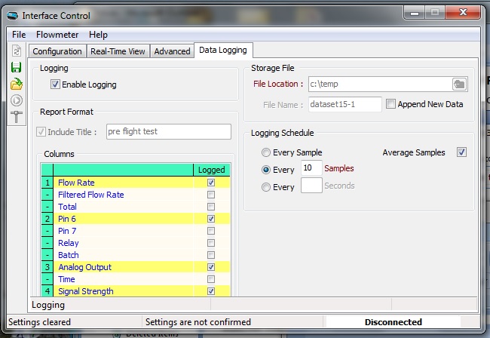Toggle the Average Samples checkbox
The image size is (490, 338).
(461, 152)
